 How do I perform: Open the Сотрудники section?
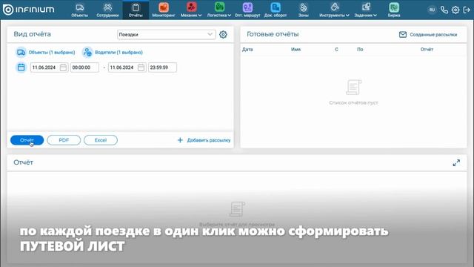click(107, 10)
